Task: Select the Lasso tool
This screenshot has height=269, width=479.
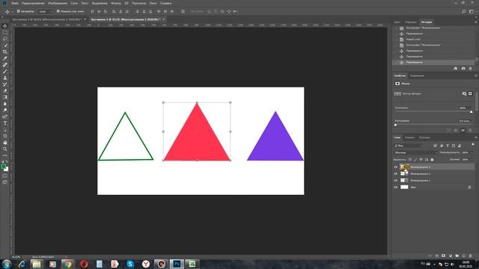Action: pos(5,39)
